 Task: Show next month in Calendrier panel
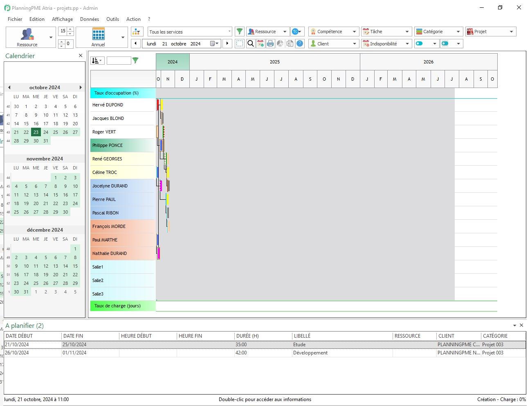(x=81, y=87)
